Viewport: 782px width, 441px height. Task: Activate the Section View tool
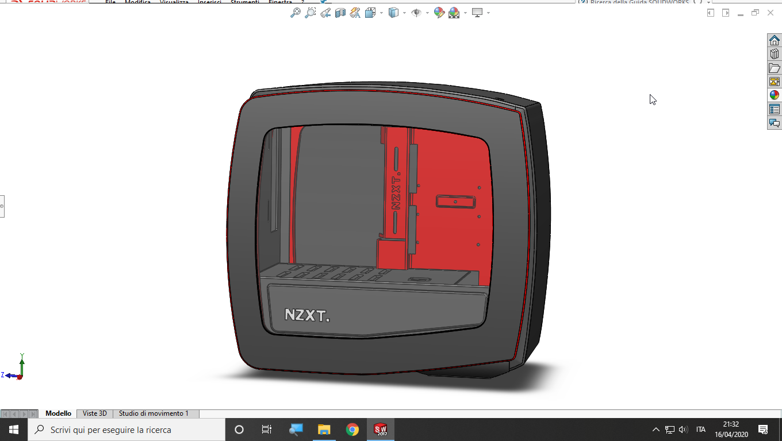(x=340, y=13)
